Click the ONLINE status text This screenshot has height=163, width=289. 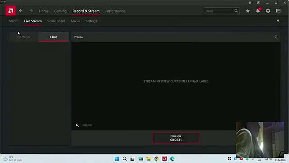(87, 125)
